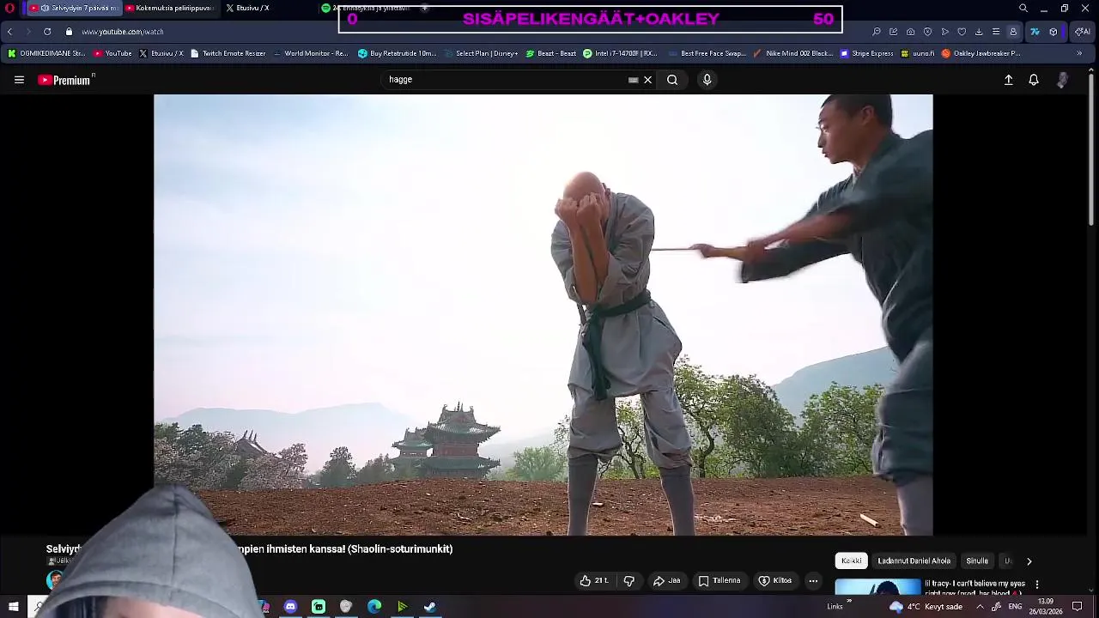Image resolution: width=1099 pixels, height=618 pixels.
Task: Open Beazt bookmark
Action: tap(550, 53)
